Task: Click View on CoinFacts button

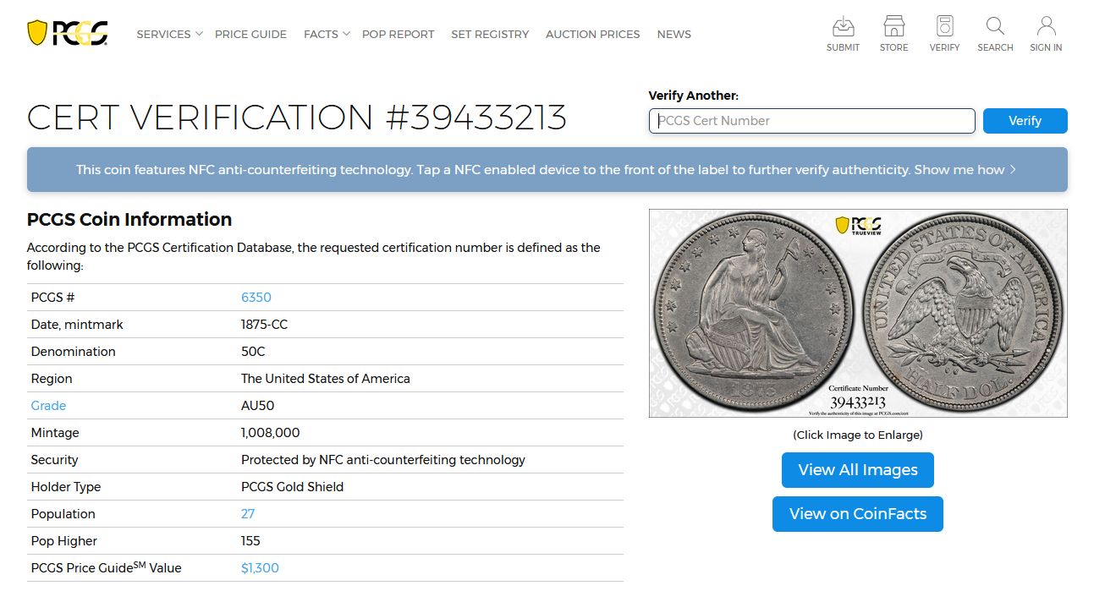Action: point(858,514)
